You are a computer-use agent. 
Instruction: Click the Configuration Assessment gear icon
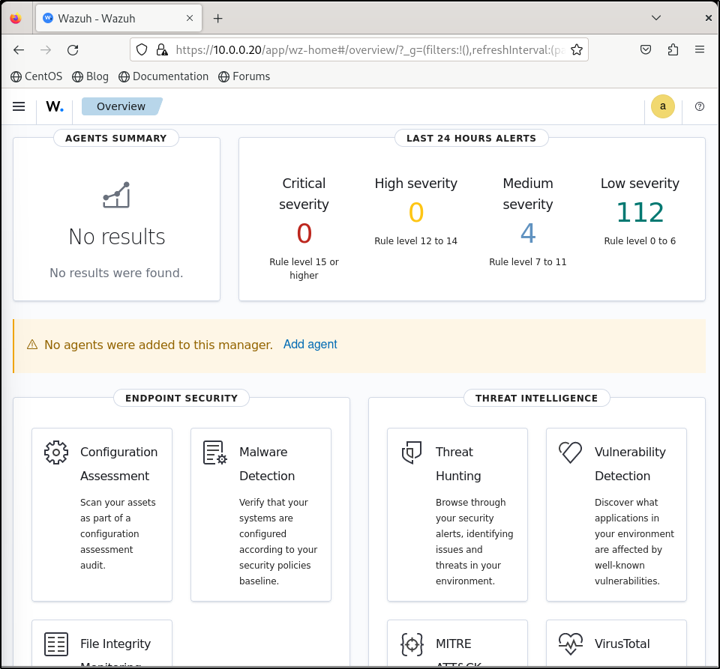(x=56, y=452)
